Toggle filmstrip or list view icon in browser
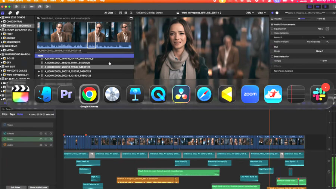The image size is (336, 189). 121,13
